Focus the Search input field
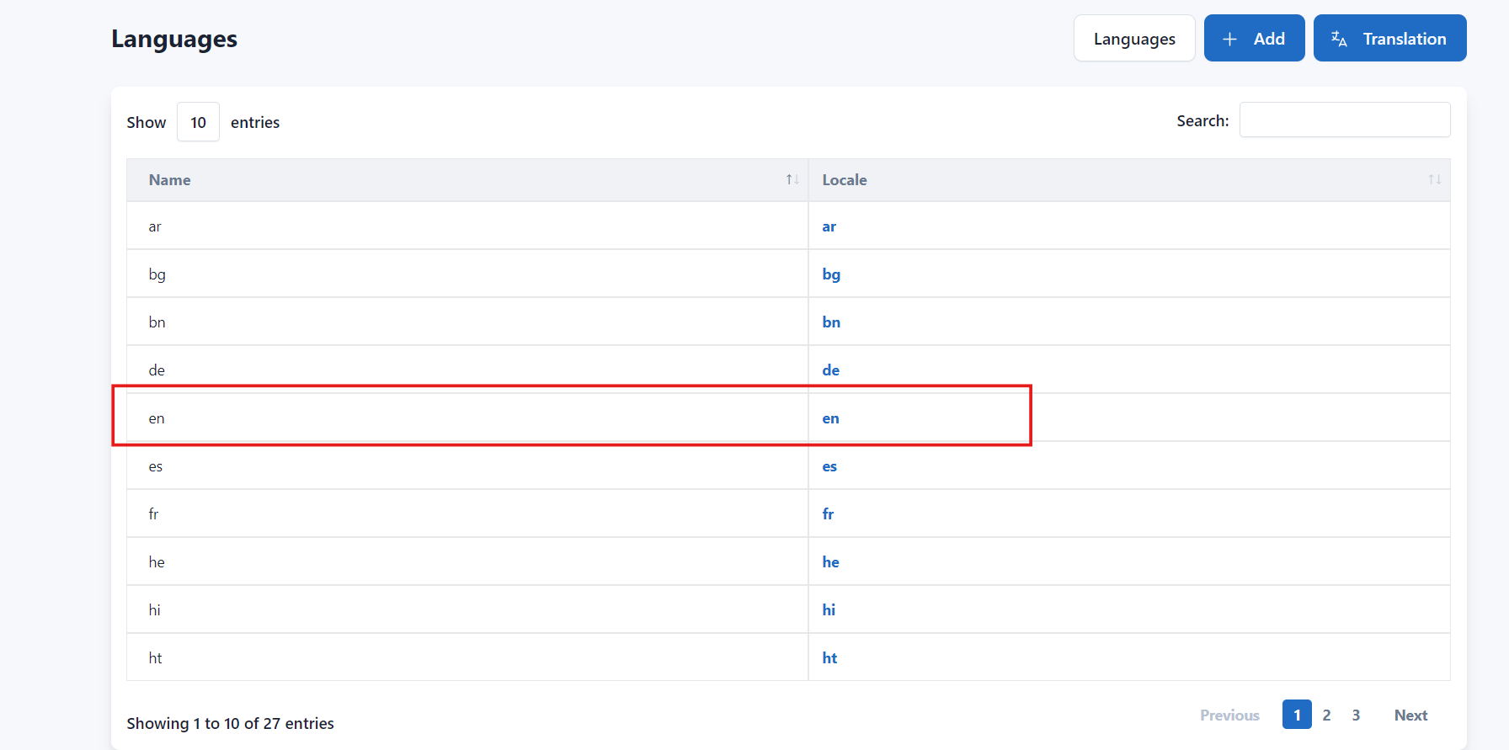 [1344, 120]
